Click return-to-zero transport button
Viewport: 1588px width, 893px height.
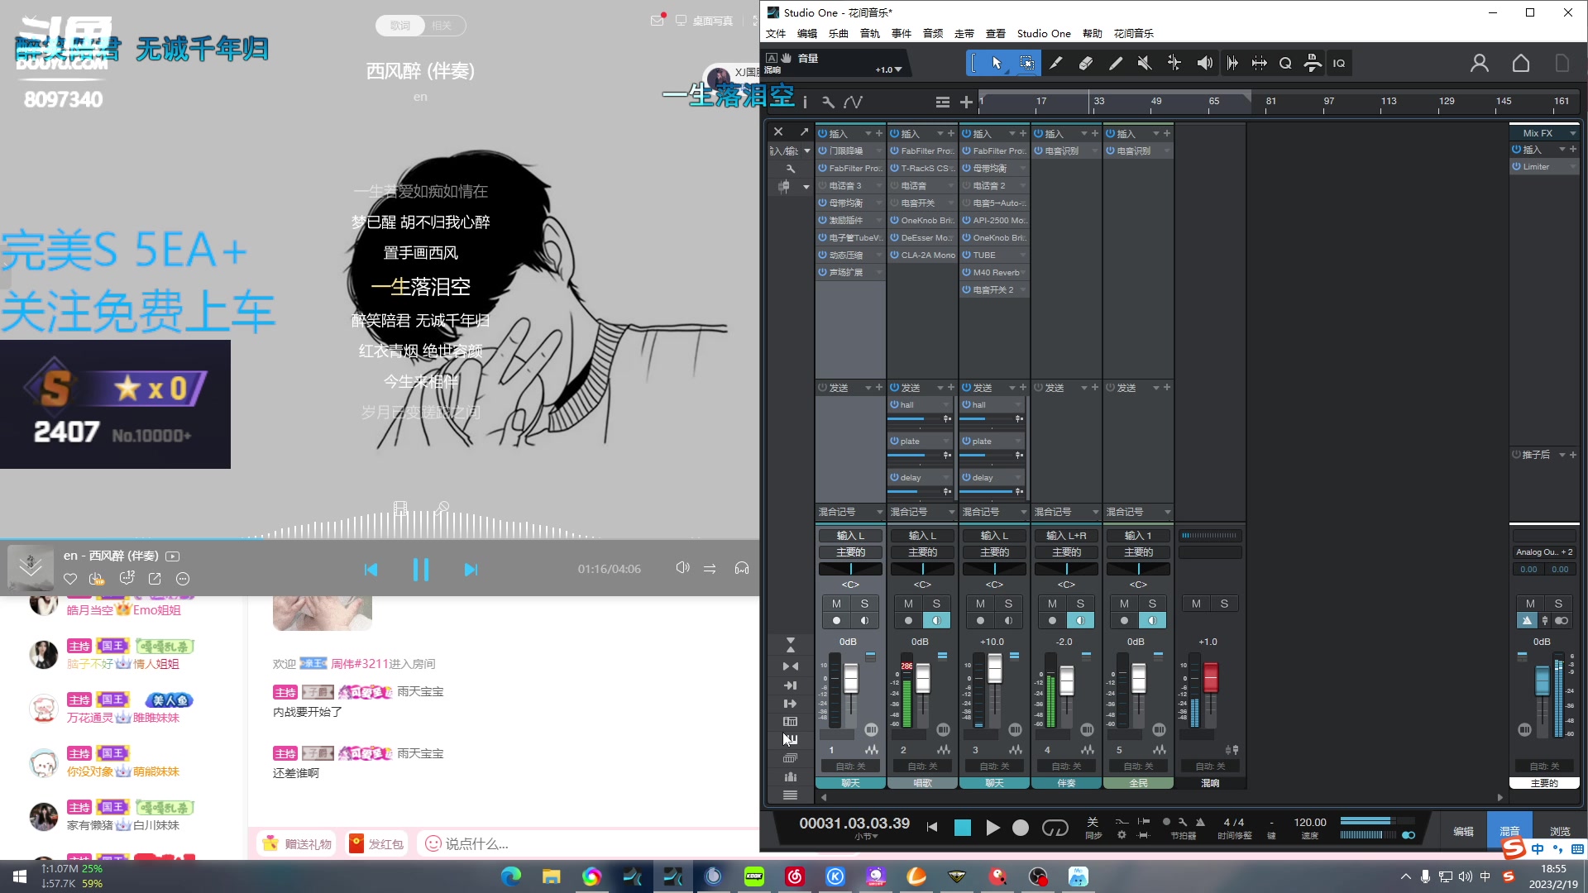[932, 827]
